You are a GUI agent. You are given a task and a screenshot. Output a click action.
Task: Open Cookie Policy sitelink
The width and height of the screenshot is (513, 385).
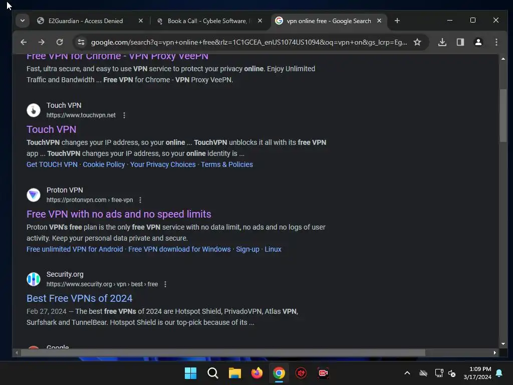[x=104, y=164]
